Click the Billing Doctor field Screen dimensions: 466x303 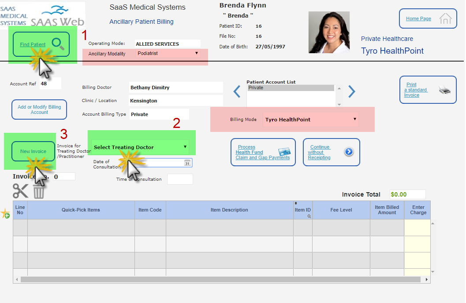click(x=176, y=88)
